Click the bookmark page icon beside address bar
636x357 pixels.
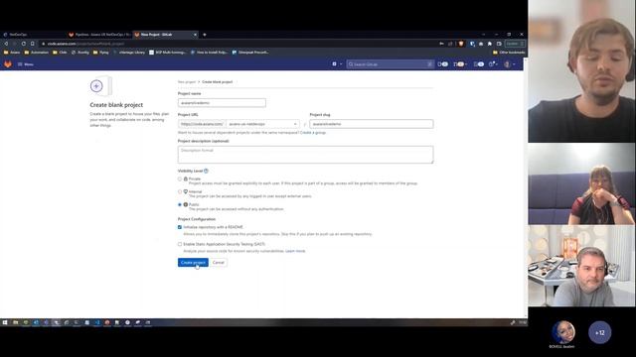pyautogui.click(x=33, y=44)
